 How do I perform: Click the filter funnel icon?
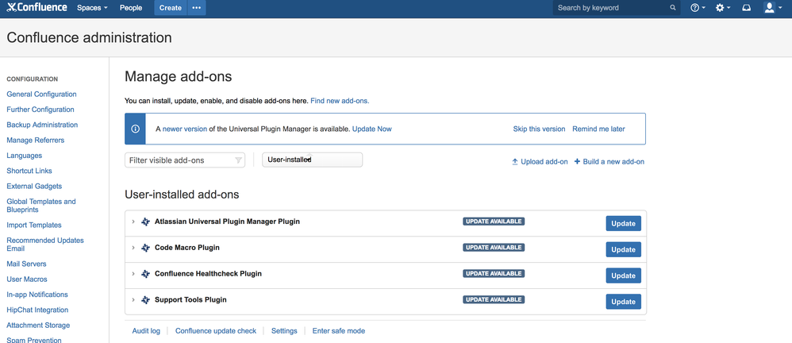pyautogui.click(x=238, y=160)
